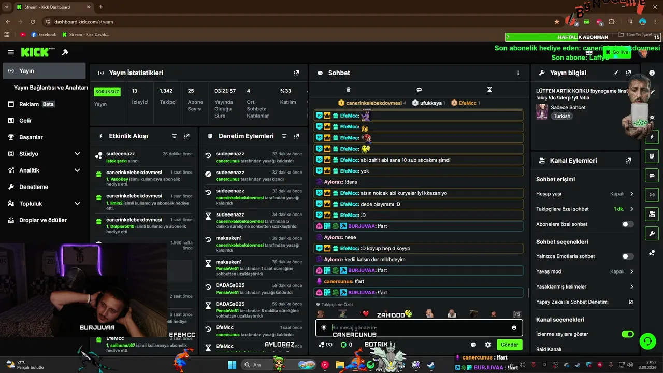Viewport: 663px width, 373px height.
Task: Open the Etkinlik Akışı filter
Action: [x=175, y=136]
